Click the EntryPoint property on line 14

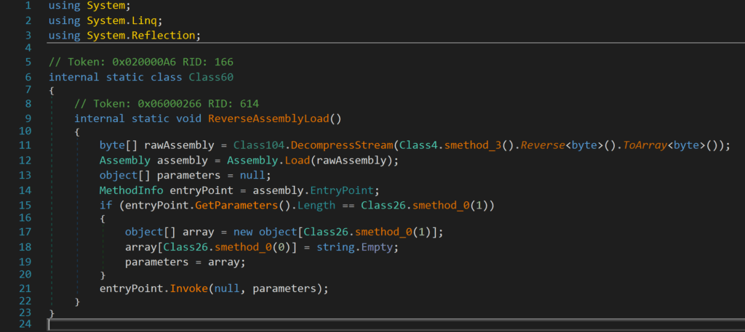pos(342,190)
